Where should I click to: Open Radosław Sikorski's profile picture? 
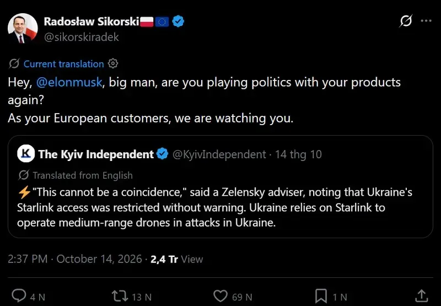tap(23, 29)
